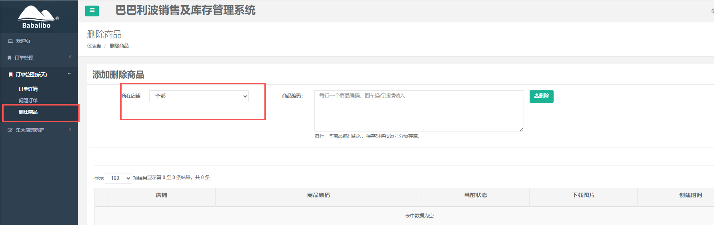The image size is (714, 225).
Task: Click the laptop icon beside 欢迎页
Action: (10, 41)
